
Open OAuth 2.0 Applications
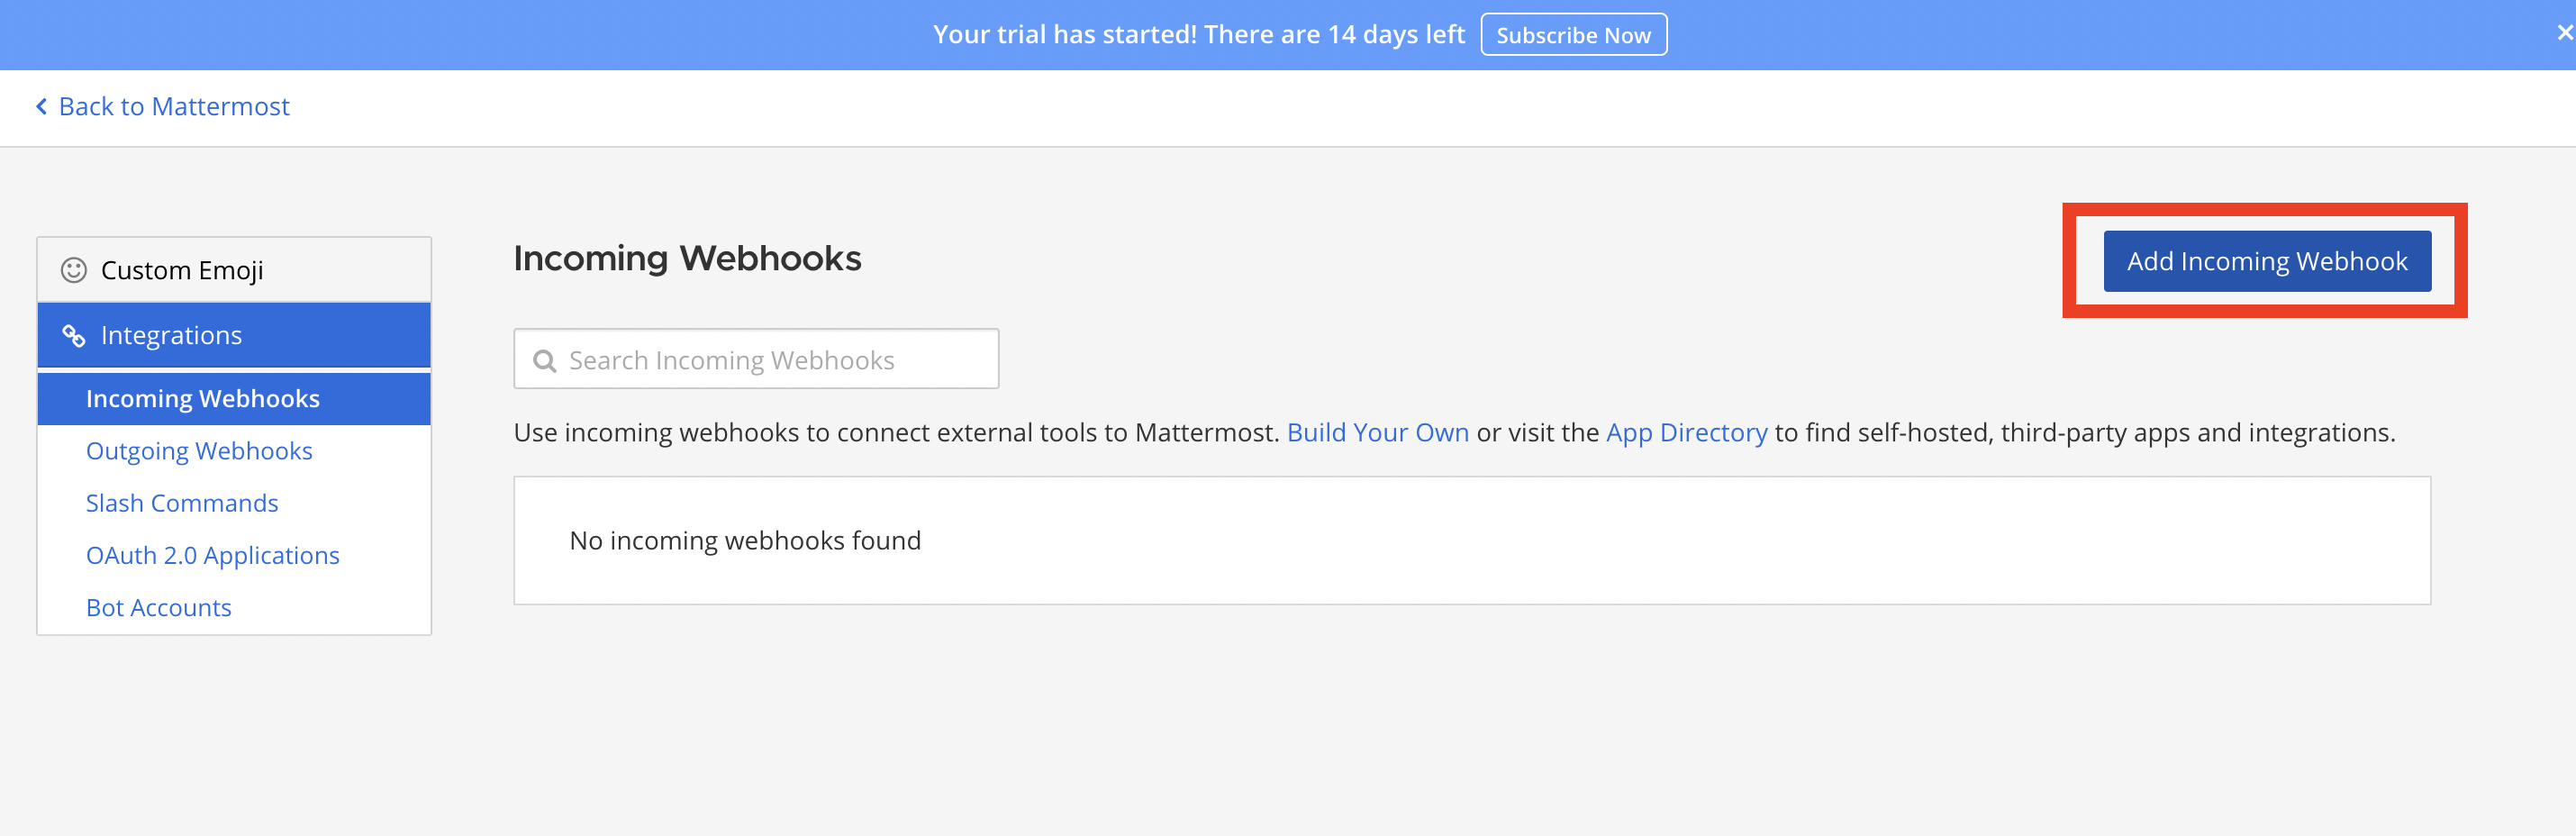tap(212, 555)
